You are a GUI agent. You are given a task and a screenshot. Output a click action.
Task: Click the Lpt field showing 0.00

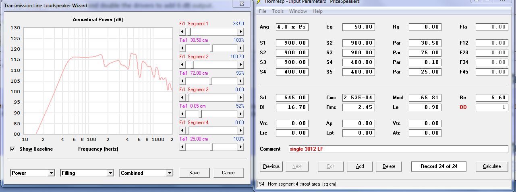click(x=359, y=133)
